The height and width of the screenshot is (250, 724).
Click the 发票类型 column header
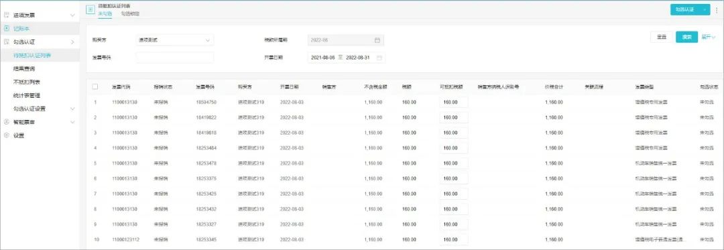point(645,86)
